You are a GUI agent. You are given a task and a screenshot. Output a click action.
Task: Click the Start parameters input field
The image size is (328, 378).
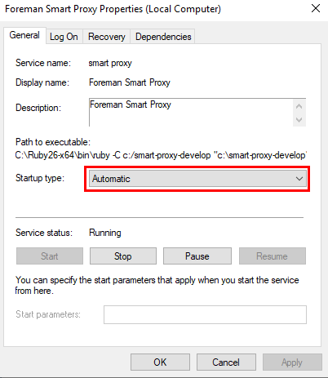pos(205,314)
